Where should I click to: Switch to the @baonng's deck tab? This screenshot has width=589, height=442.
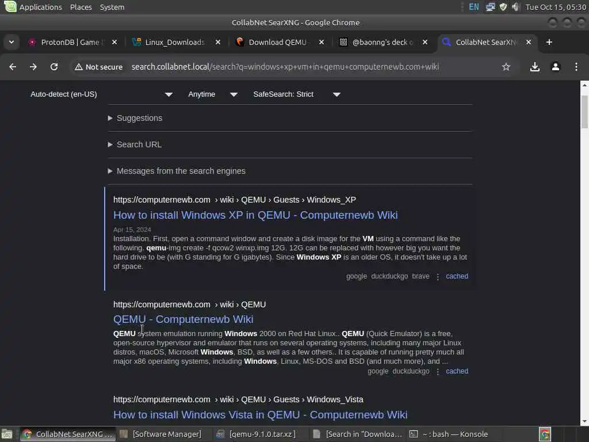pyautogui.click(x=381, y=42)
